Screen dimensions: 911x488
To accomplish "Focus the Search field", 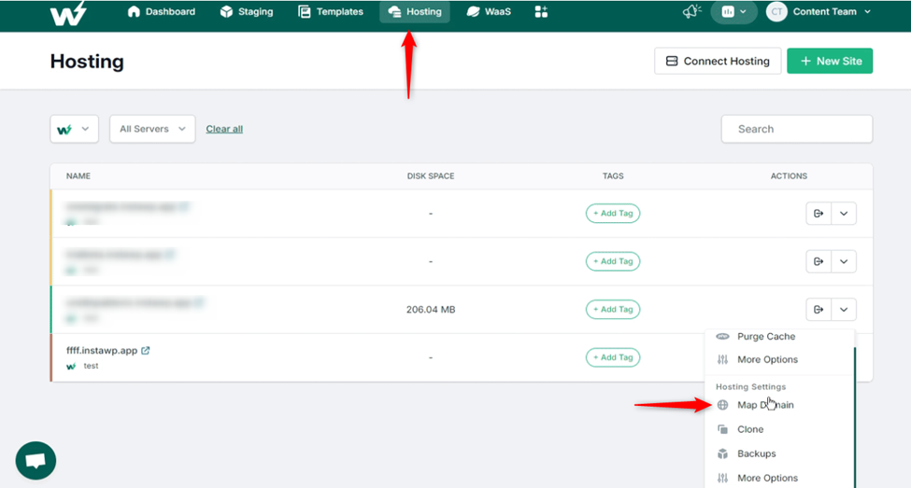I will coord(797,129).
